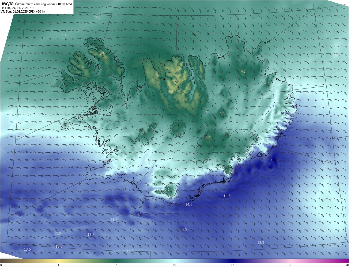Click the 14.5 value label offshore
The width and height of the screenshot is (349, 267).
tap(227, 196)
